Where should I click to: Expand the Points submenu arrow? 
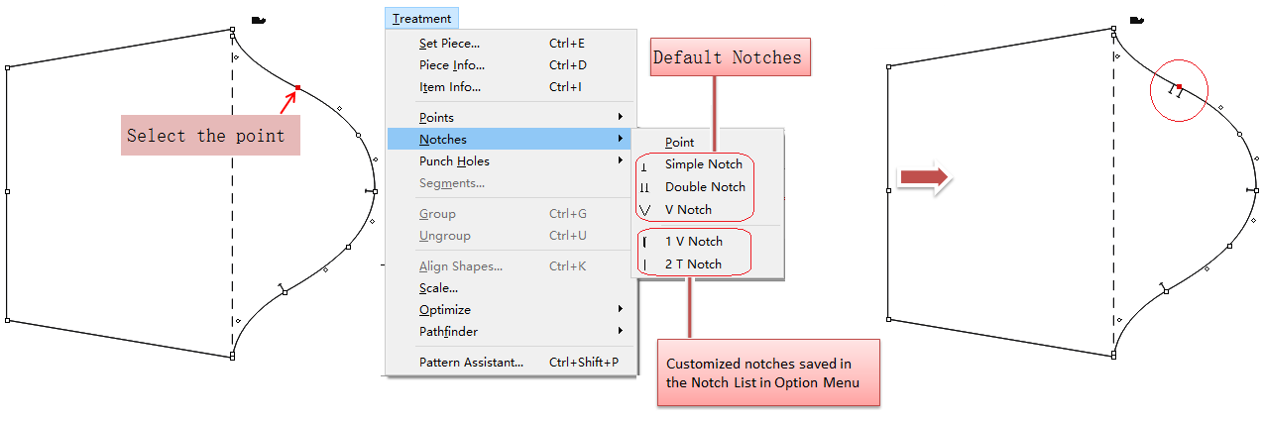click(621, 118)
